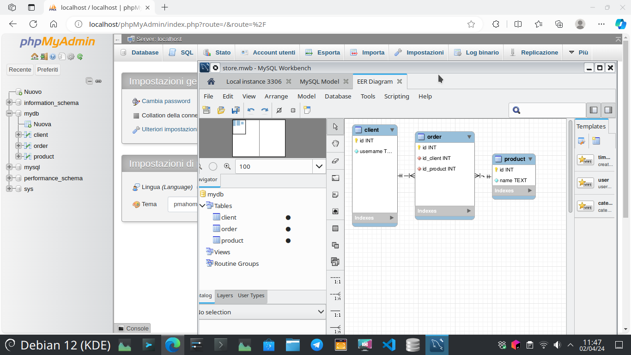The height and width of the screenshot is (355, 631).
Task: Expand information_schema in phpMyAdmin tree
Action: (9, 103)
